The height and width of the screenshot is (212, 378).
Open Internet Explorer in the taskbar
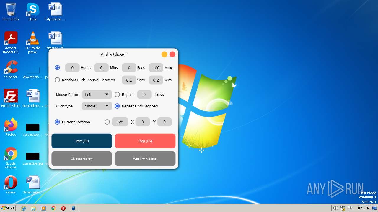point(23,208)
